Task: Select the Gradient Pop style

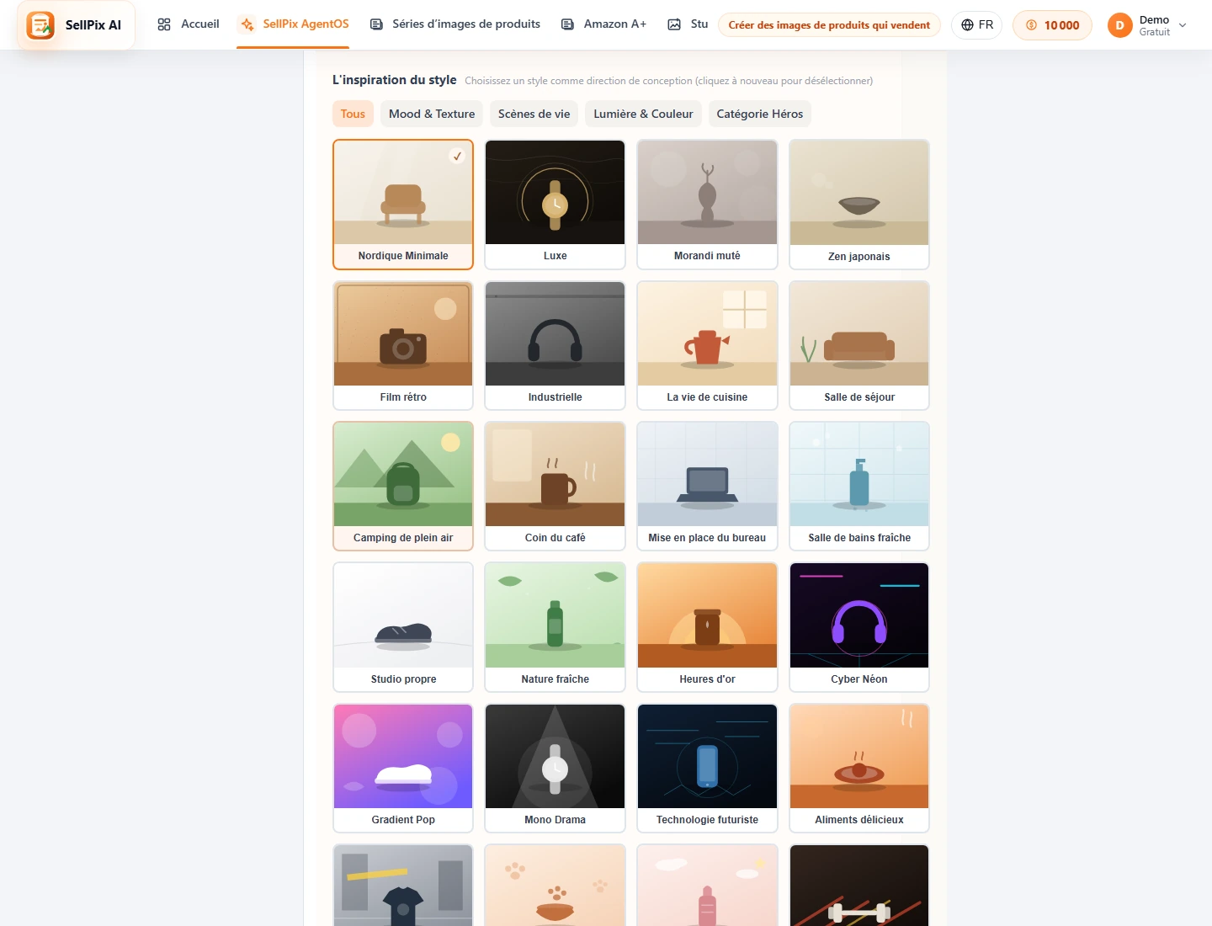Action: (403, 769)
